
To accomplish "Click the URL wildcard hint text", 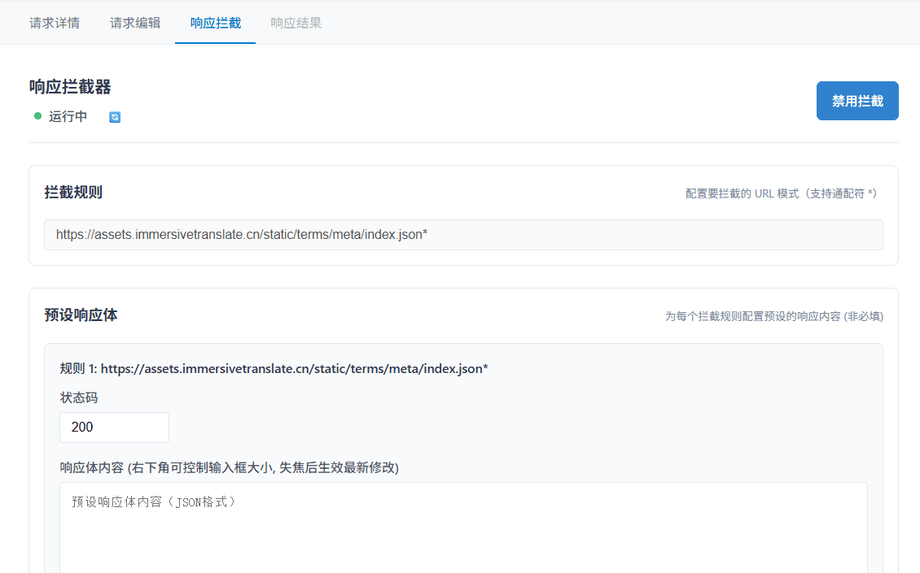I will point(781,193).
